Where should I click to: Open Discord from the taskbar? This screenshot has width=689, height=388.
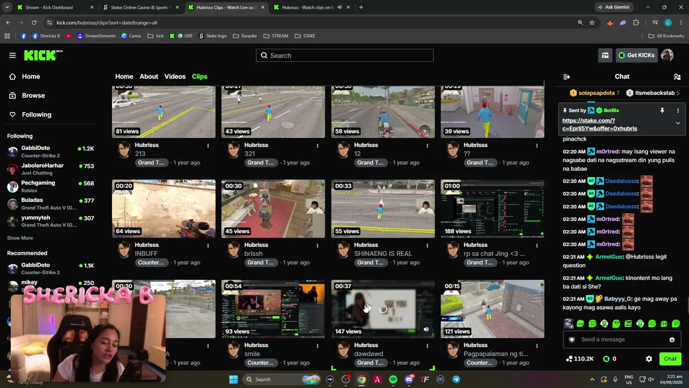click(x=409, y=379)
